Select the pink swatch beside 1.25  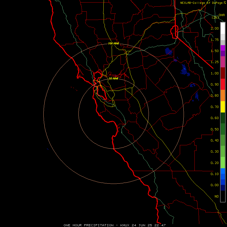coord(223,62)
